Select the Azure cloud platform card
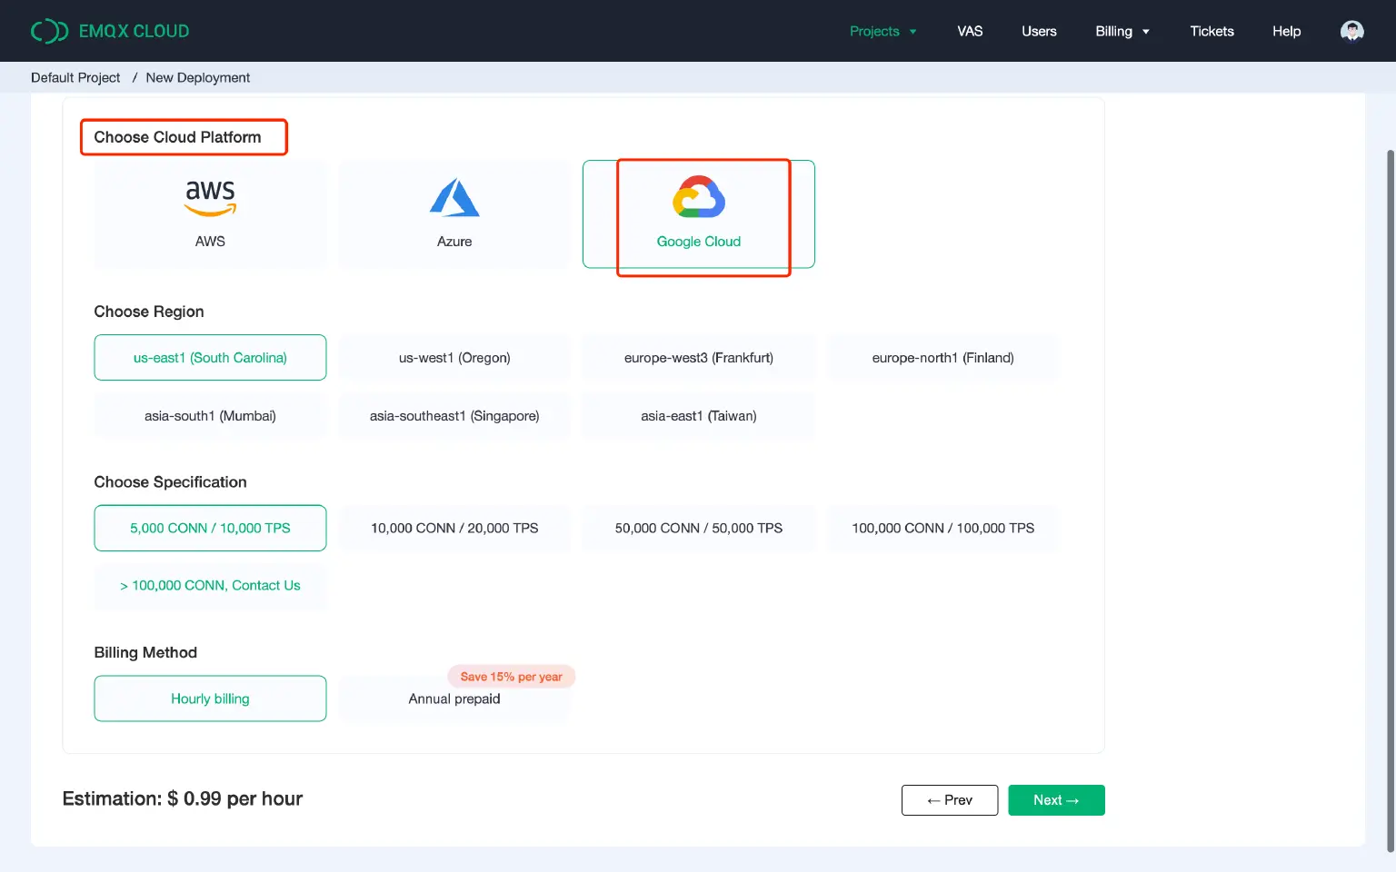 454,215
